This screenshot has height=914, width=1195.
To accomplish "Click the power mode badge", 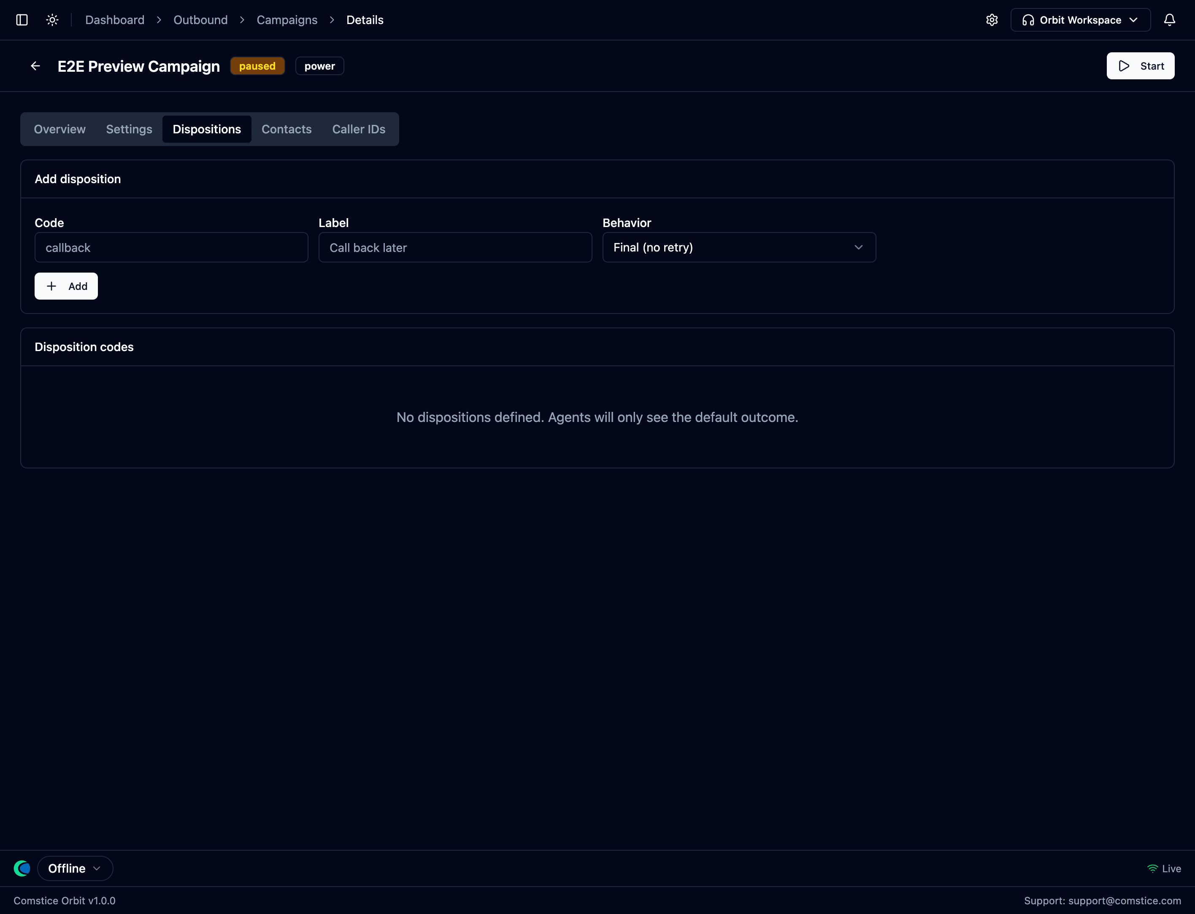I will tap(320, 66).
